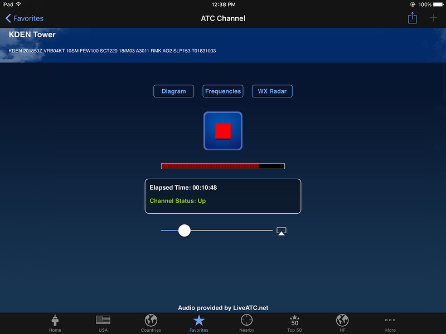Image resolution: width=446 pixels, height=334 pixels.
Task: Open AirPlay output options
Action: click(282, 231)
